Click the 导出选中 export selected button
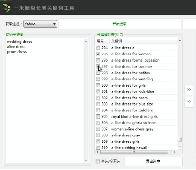The image size is (196, 170). coord(153,161)
